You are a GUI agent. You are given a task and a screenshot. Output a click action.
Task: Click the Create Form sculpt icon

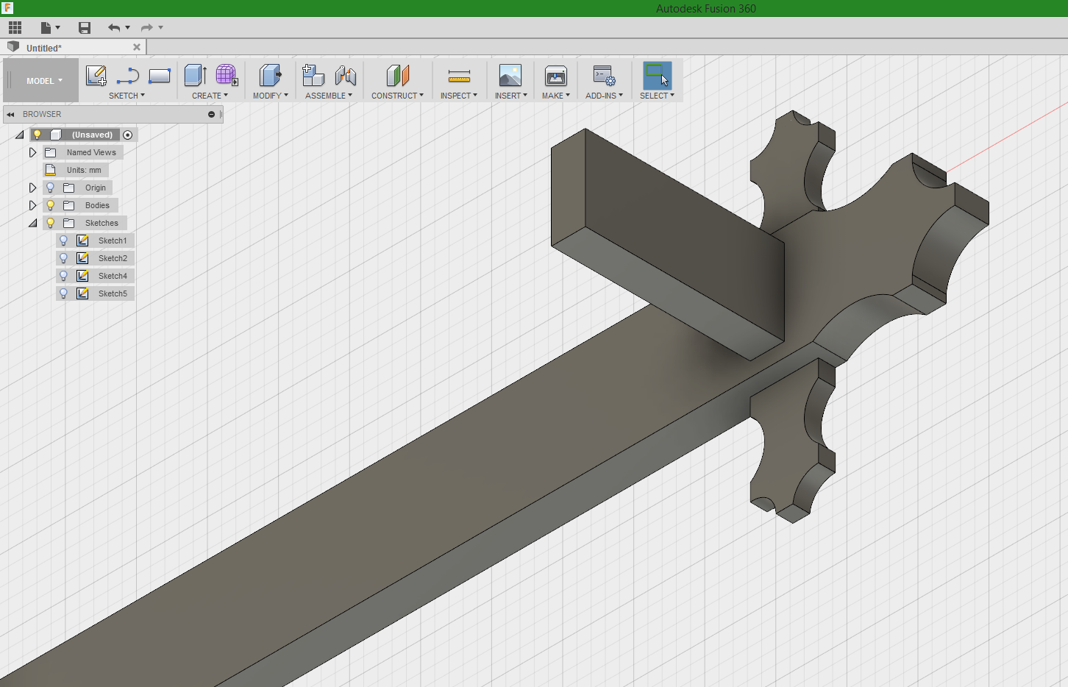tap(227, 76)
